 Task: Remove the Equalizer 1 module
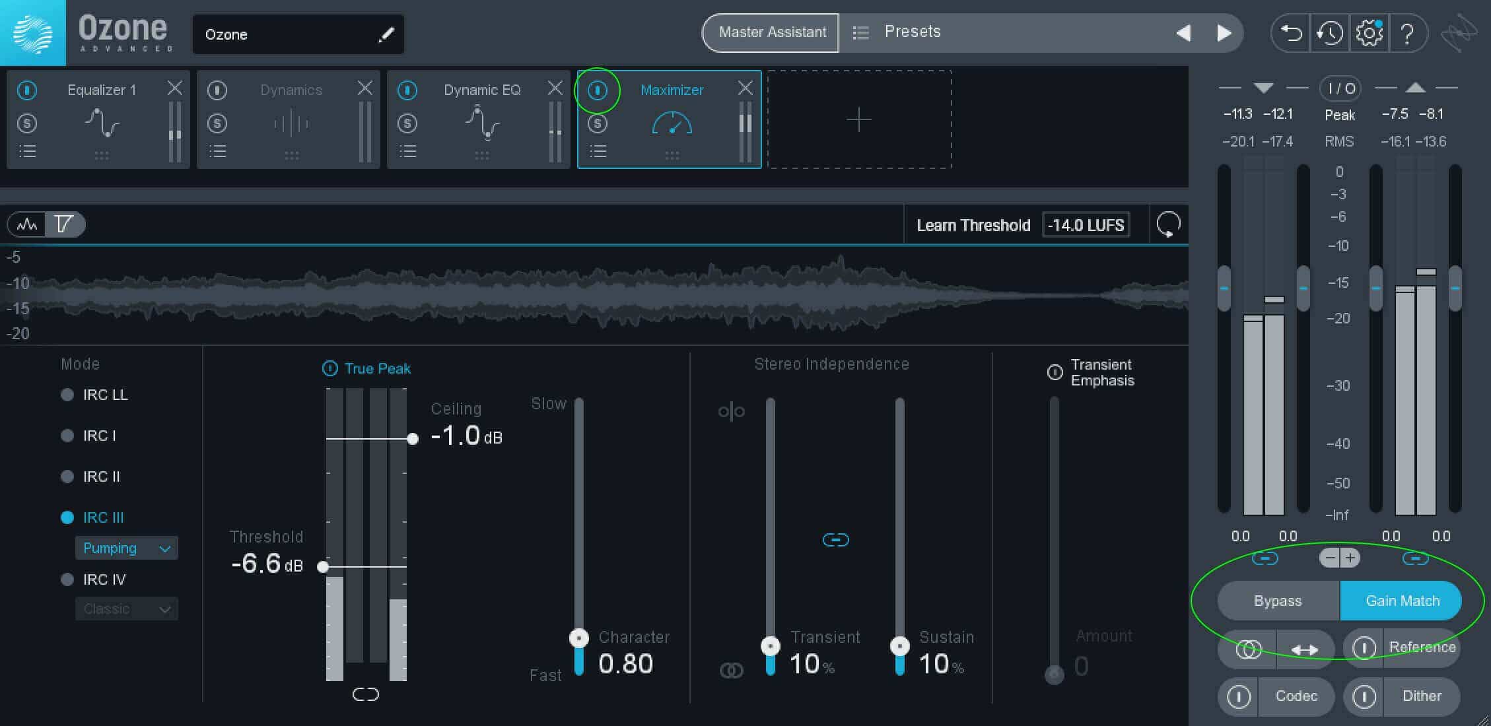point(174,88)
